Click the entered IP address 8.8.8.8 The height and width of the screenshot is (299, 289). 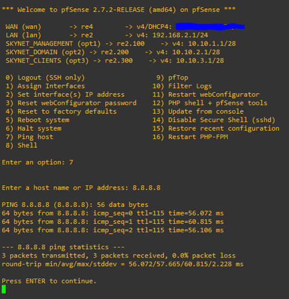(x=146, y=188)
